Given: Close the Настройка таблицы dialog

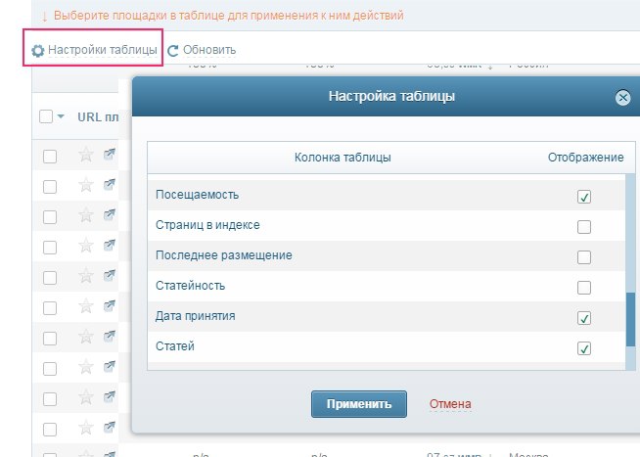Looking at the screenshot, I should click(622, 98).
